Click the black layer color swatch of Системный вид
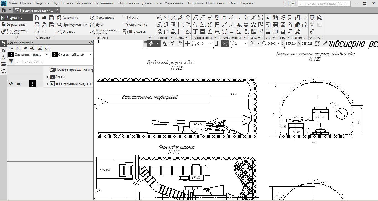 tap(33, 84)
